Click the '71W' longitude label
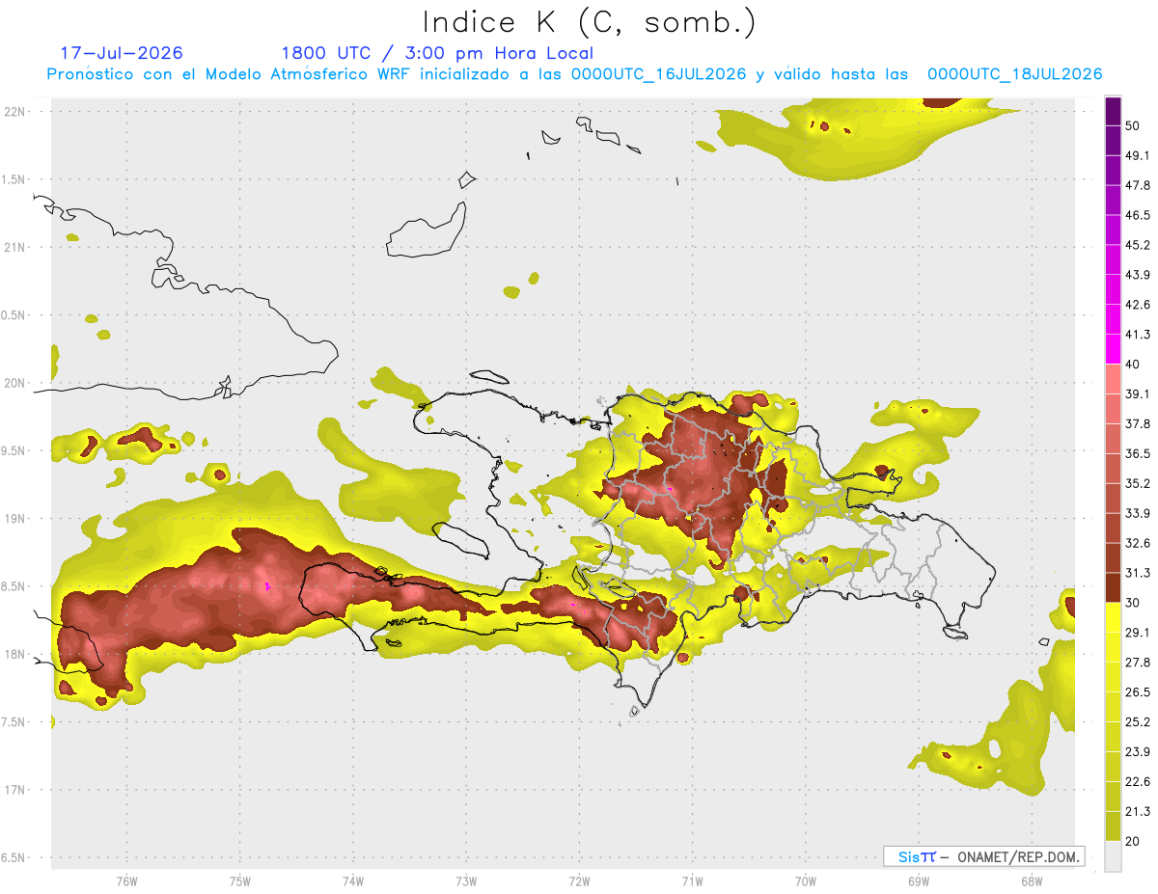Screen dimensions: 1158x894 tap(692, 881)
